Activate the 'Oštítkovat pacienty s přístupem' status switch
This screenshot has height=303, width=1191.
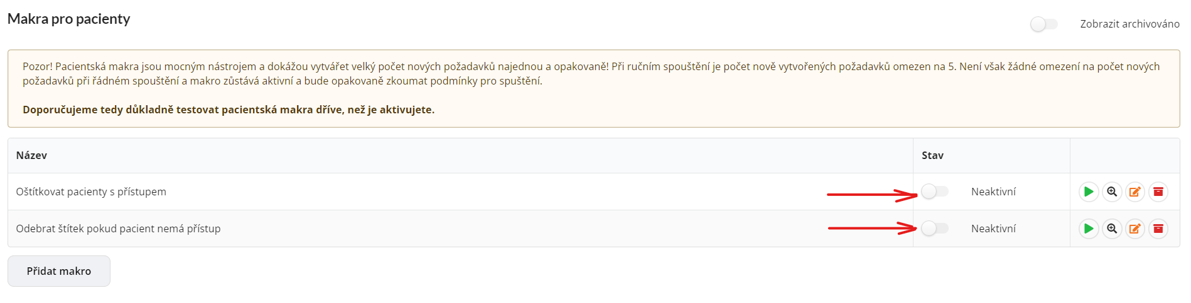(935, 192)
